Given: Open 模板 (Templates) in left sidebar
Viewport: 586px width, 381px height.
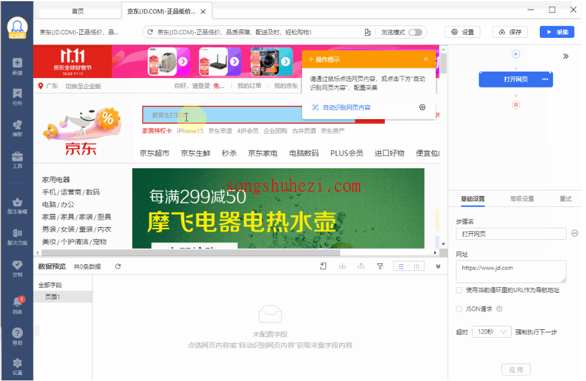Looking at the screenshot, I should tap(17, 128).
